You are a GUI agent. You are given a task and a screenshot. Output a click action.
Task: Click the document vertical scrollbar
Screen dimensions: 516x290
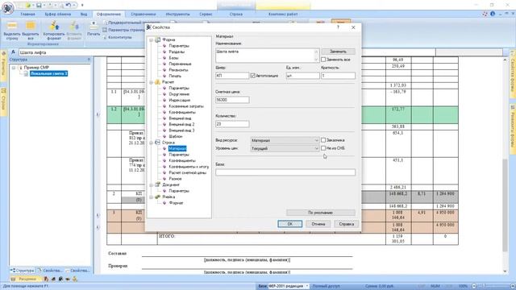506,164
